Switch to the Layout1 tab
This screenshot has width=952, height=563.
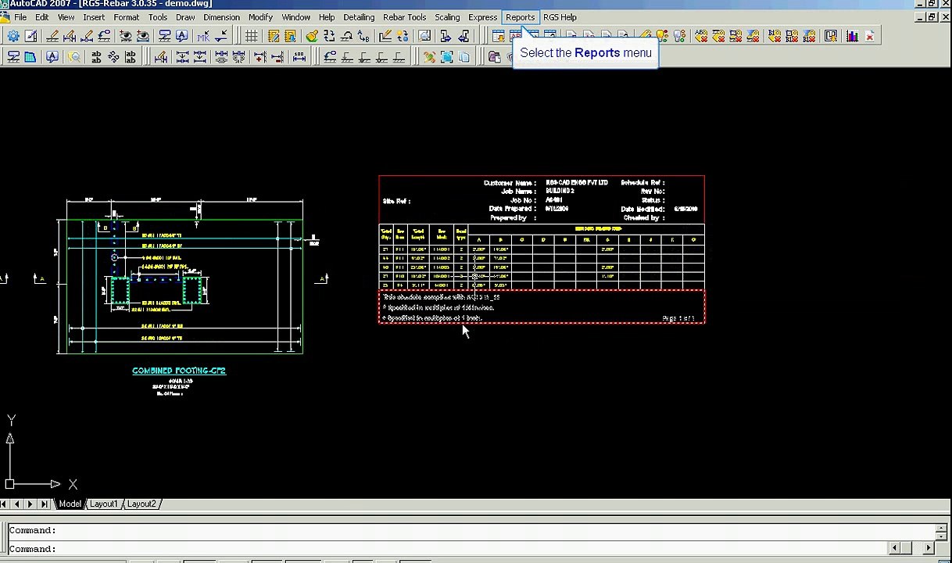103,504
